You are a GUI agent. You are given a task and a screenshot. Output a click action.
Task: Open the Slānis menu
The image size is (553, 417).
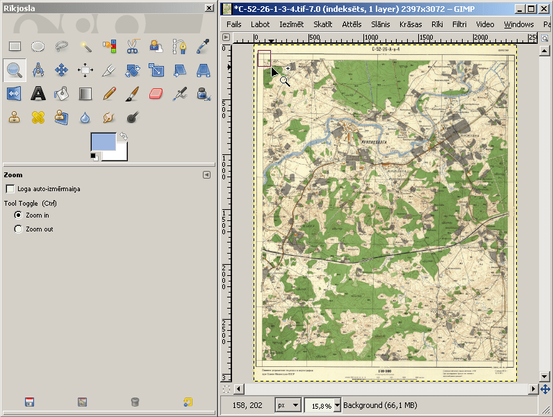click(x=381, y=24)
